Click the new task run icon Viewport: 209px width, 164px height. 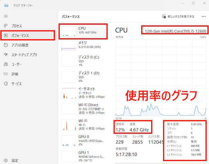tap(164, 16)
